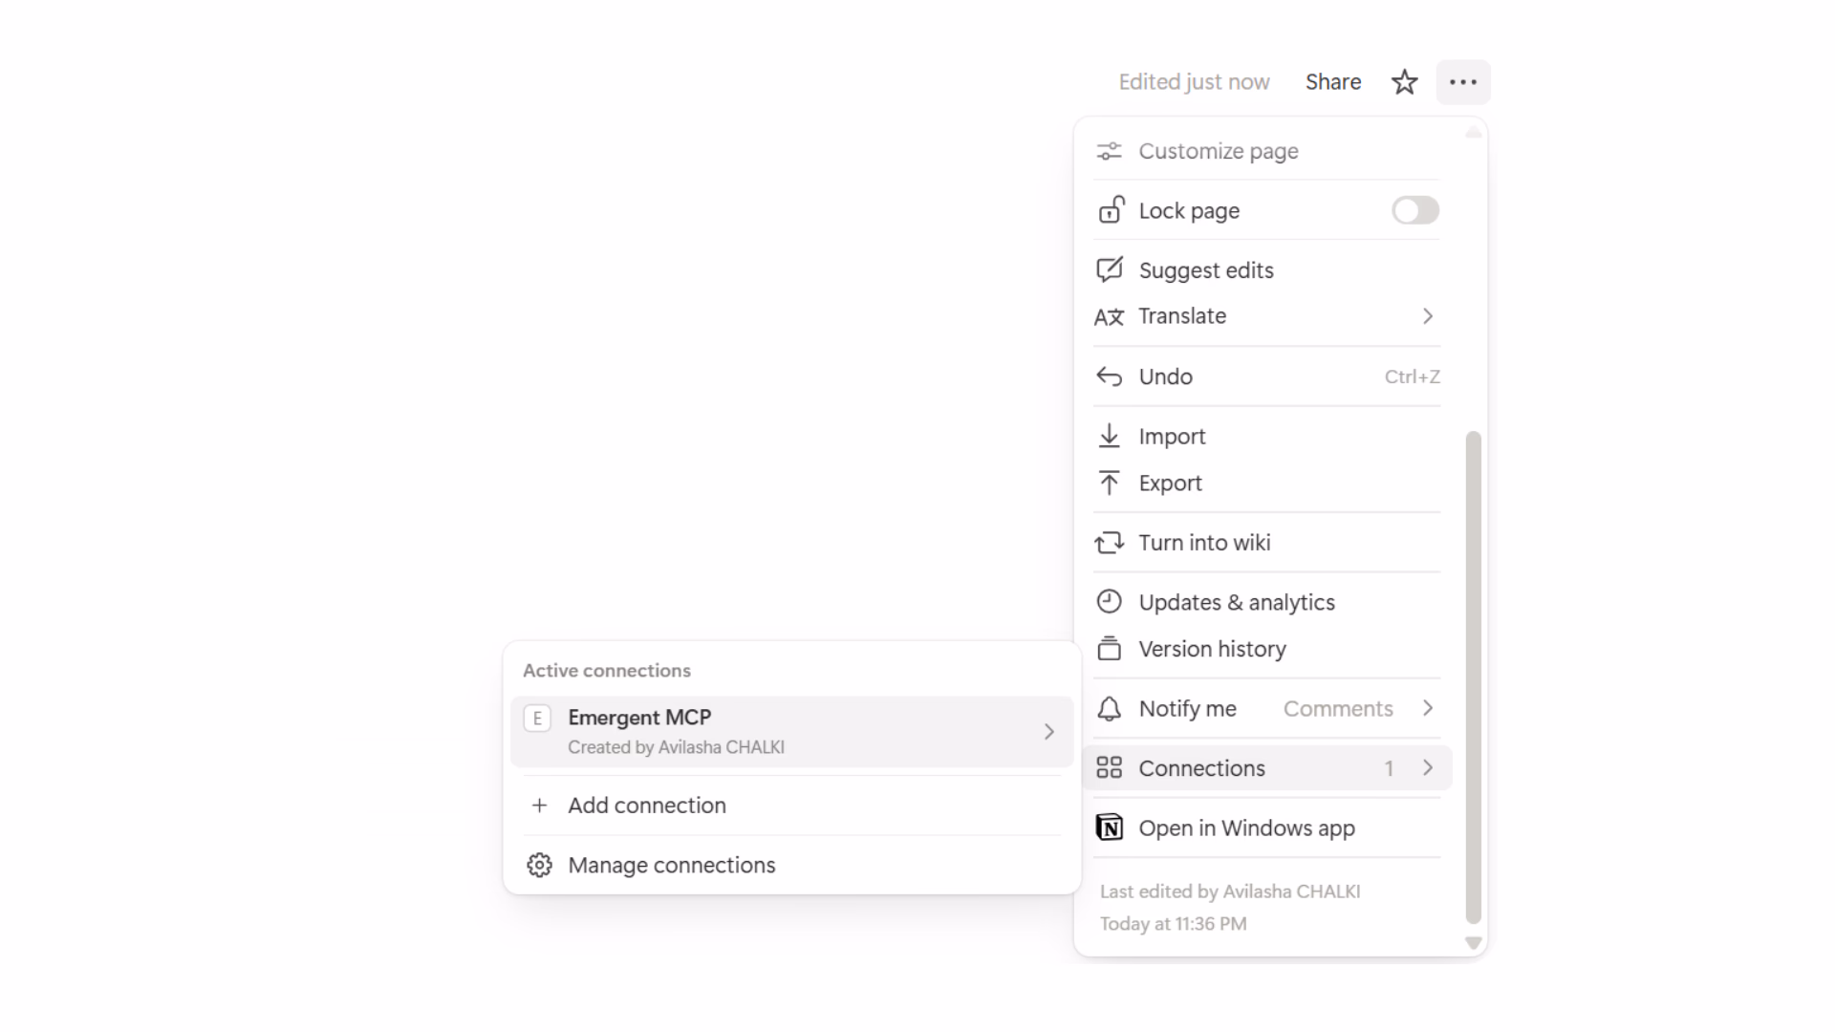Click the Connections grid icon
Screen dimensions: 1835x1032
click(1109, 768)
